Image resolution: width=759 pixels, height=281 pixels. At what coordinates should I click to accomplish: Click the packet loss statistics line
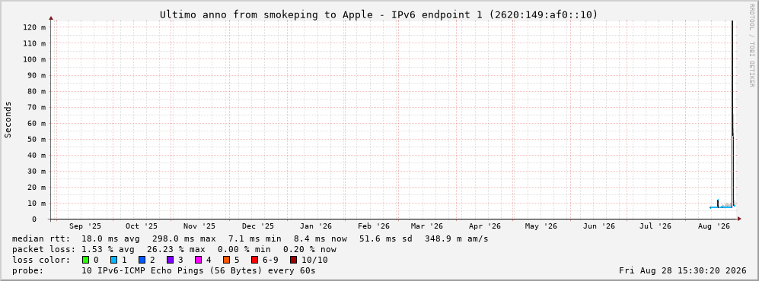174,250
